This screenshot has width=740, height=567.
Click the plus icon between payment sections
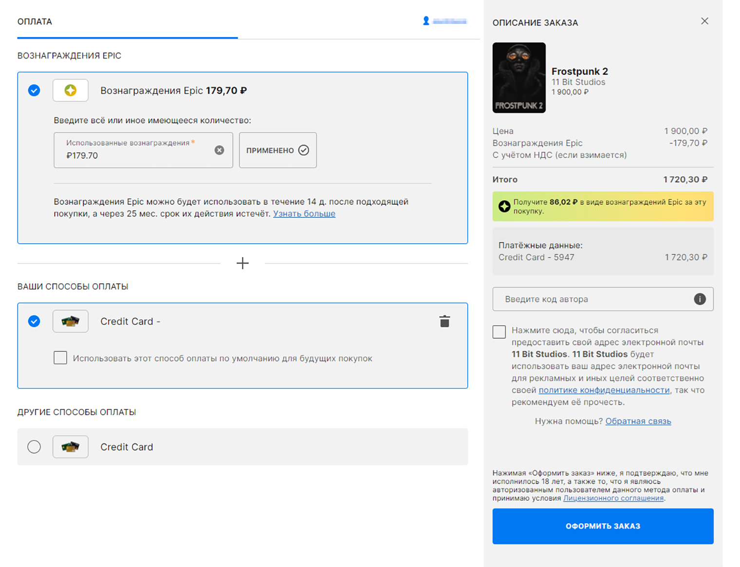[242, 263]
